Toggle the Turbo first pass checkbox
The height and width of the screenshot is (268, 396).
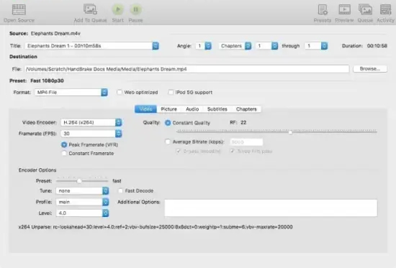point(232,152)
